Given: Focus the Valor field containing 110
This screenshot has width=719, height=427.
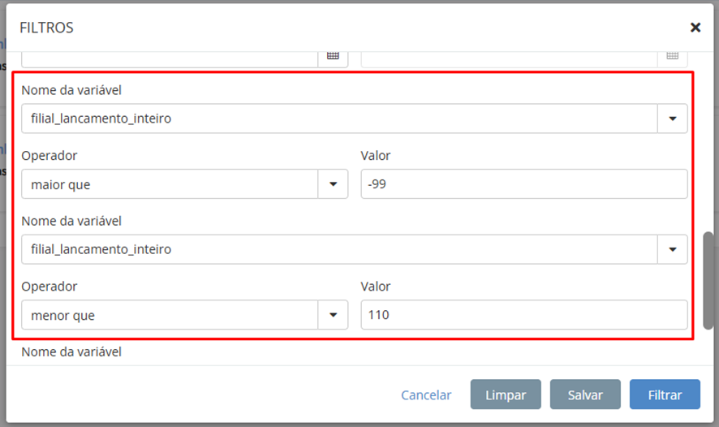Looking at the screenshot, I should pyautogui.click(x=523, y=315).
